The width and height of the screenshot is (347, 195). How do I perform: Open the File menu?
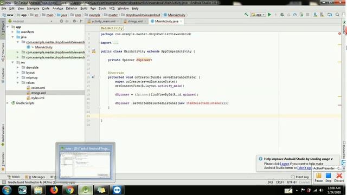pyautogui.click(x=4, y=9)
